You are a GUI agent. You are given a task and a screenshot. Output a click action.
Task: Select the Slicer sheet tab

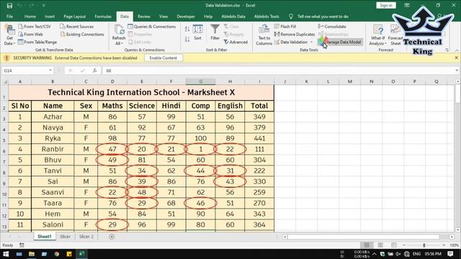pos(65,237)
